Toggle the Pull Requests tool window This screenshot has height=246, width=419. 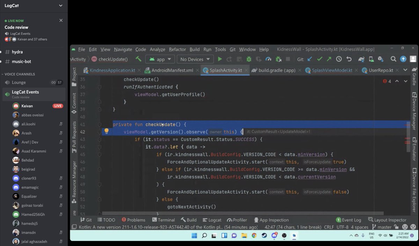(74, 137)
